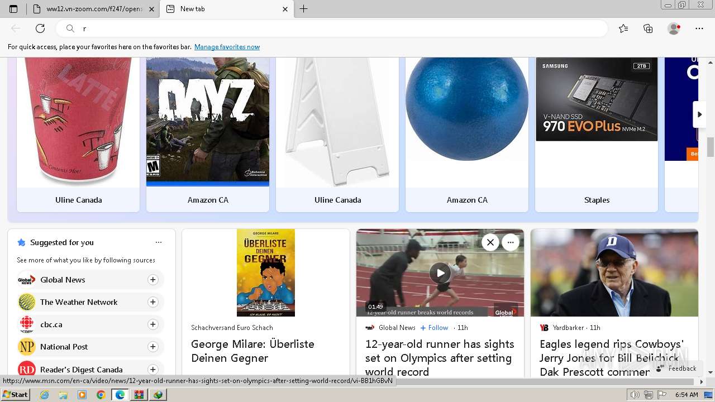Open the Collections icon
715x402 pixels.
tap(648, 28)
